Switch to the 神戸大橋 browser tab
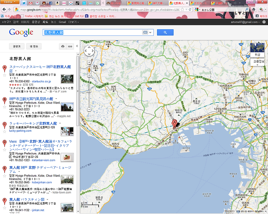The image size is (268, 214). click(157, 3)
